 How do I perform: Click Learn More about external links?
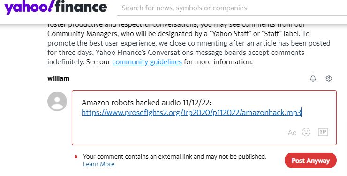point(98,164)
